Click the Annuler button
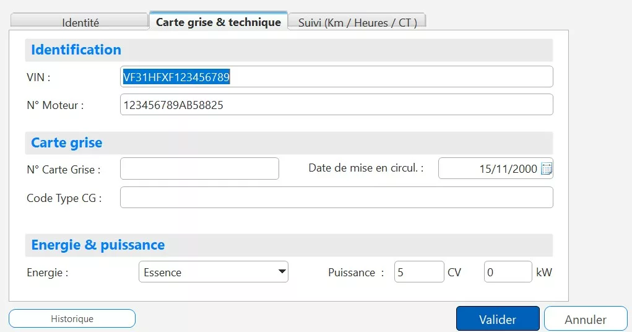632x332 pixels. tap(586, 319)
